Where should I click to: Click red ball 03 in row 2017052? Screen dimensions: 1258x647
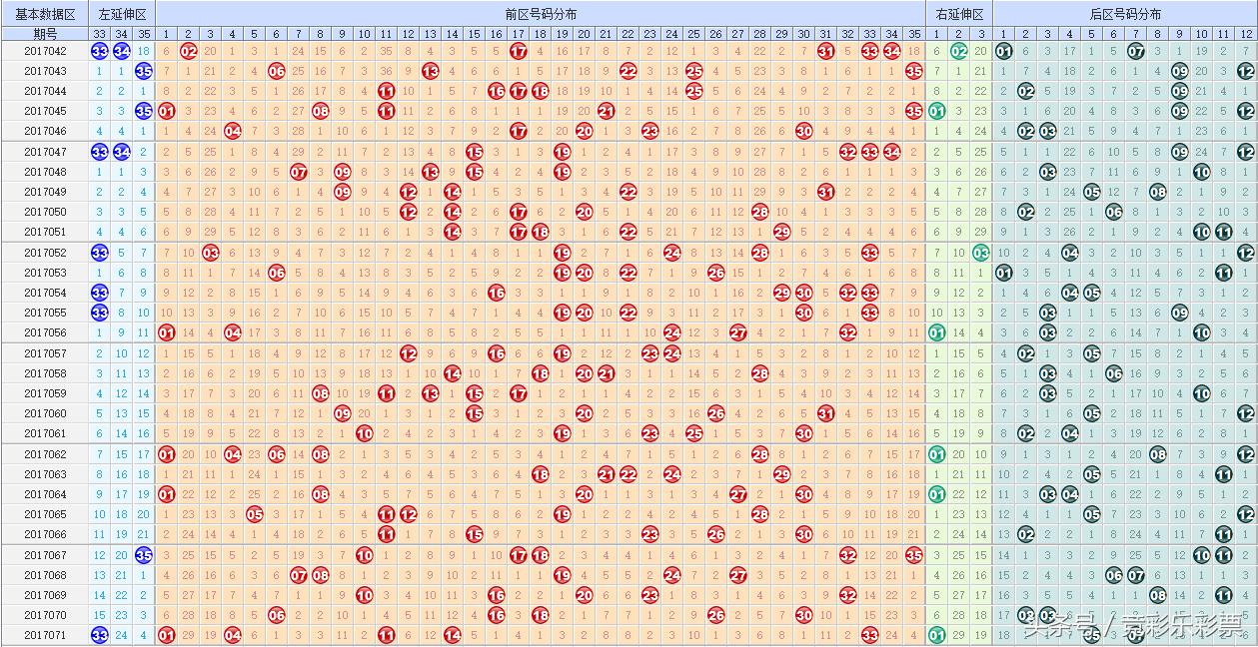pos(211,253)
